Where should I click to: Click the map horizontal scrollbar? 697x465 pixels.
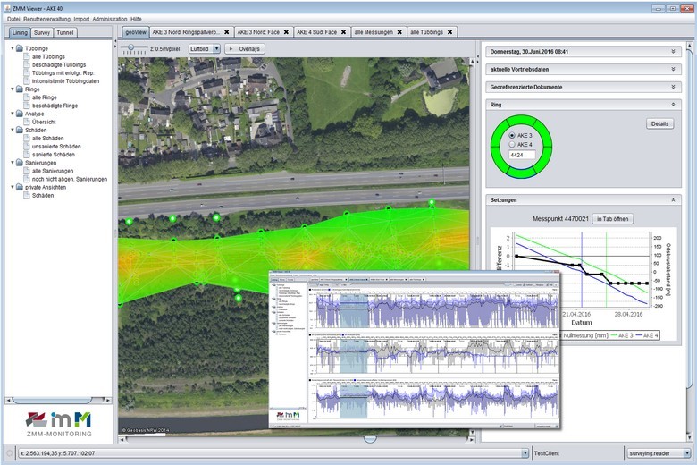click(296, 440)
